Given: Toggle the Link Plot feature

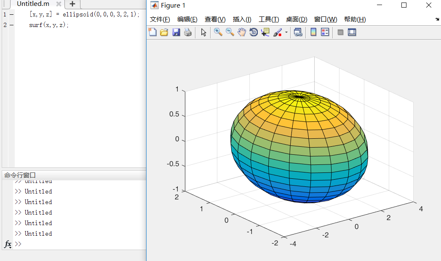Looking at the screenshot, I should pos(298,32).
